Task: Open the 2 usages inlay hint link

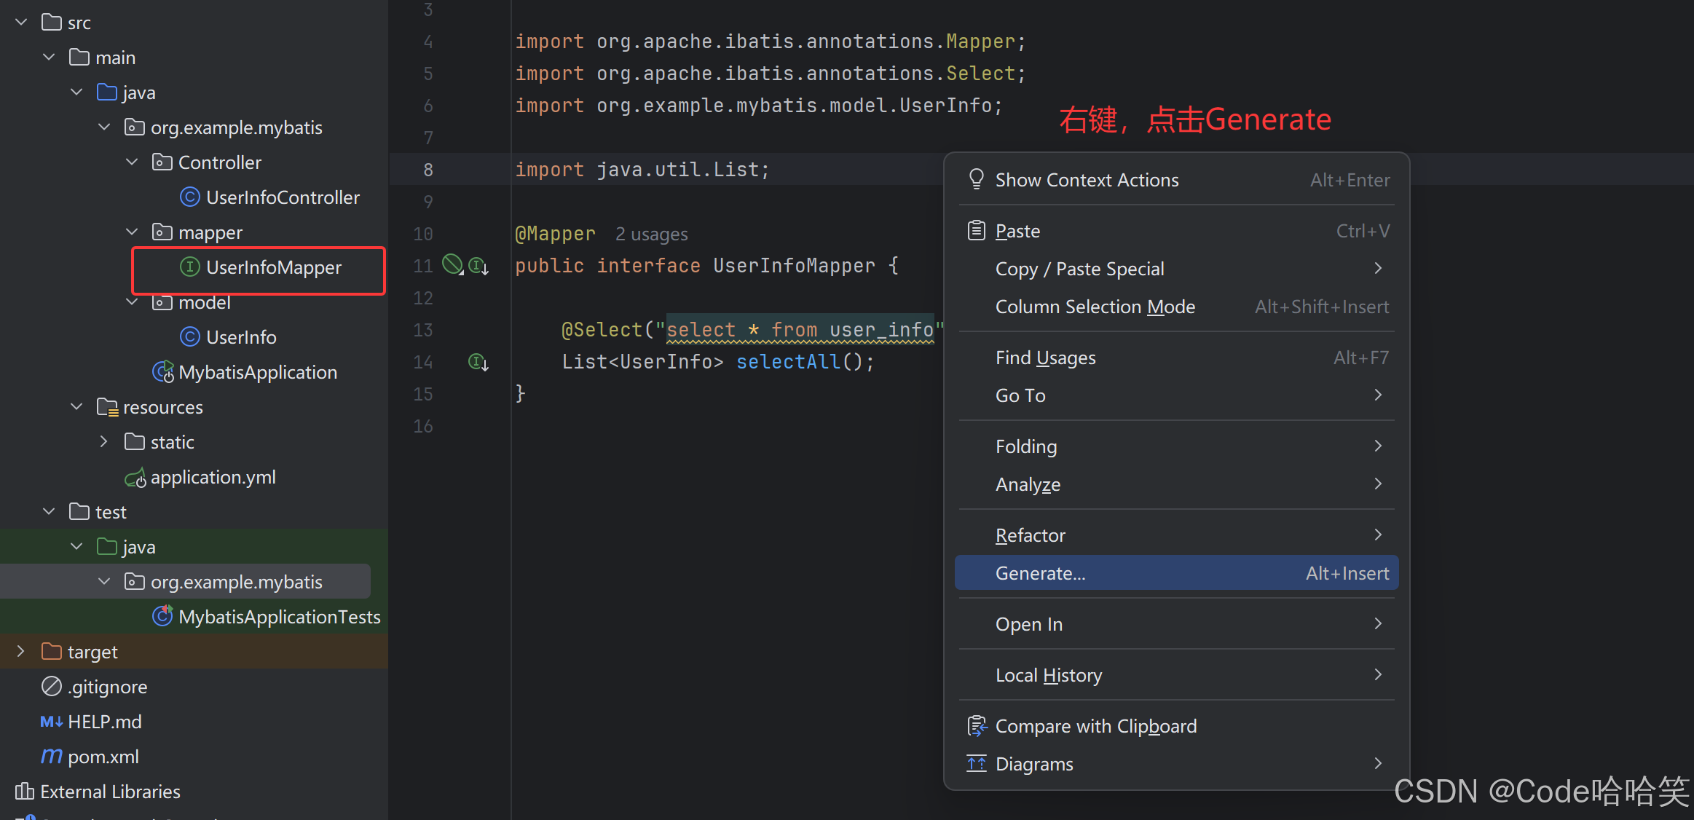Action: tap(651, 234)
